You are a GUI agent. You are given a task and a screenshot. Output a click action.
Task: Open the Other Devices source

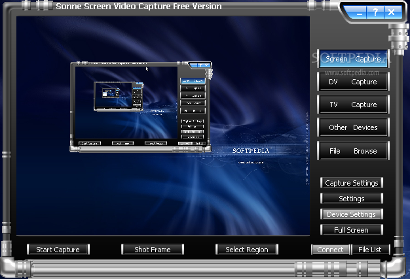click(353, 127)
